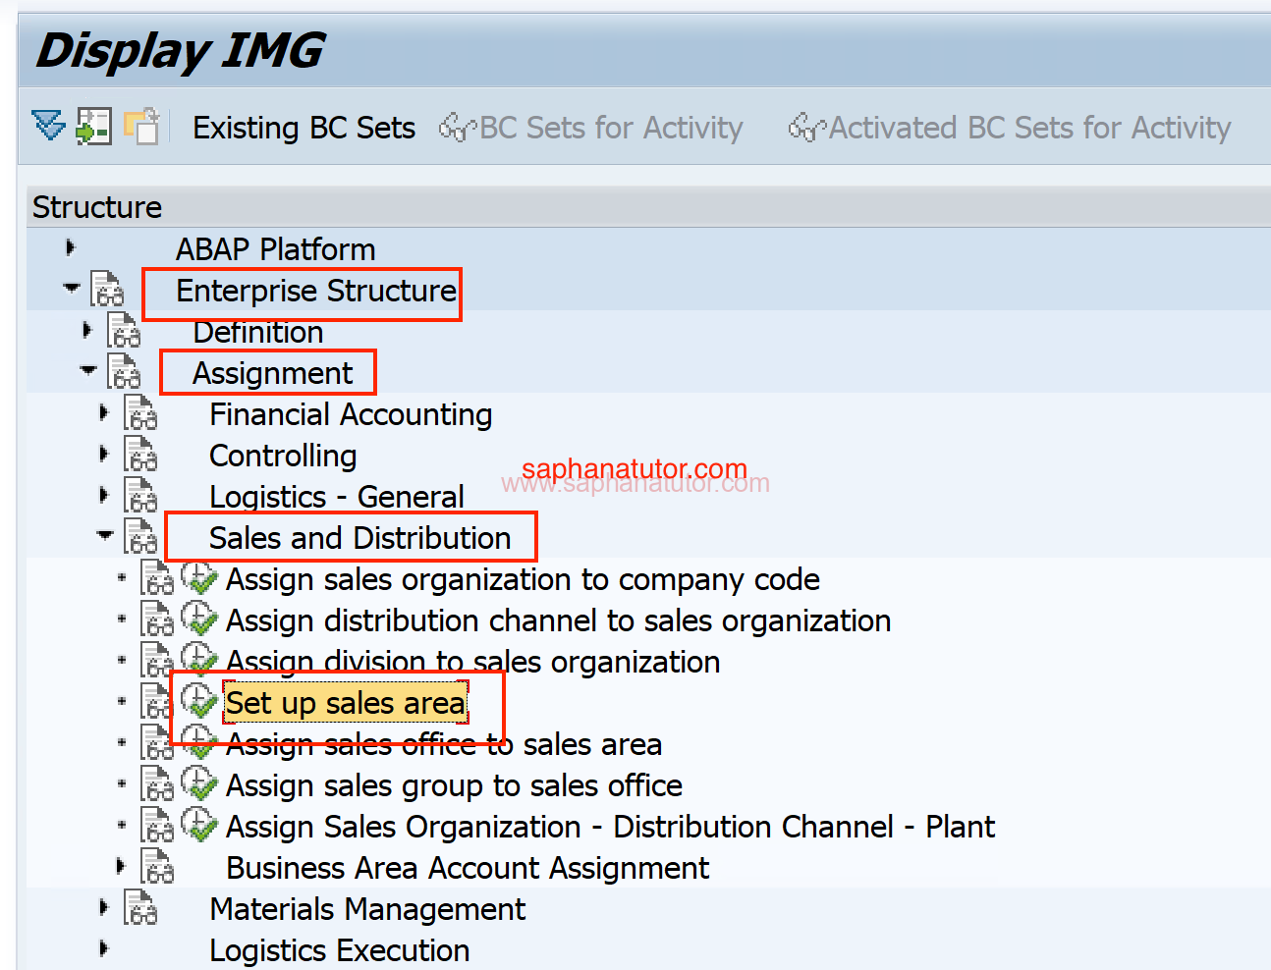1271x970 pixels.
Task: Collapse the Sales and Distribution node
Action: [x=105, y=535]
